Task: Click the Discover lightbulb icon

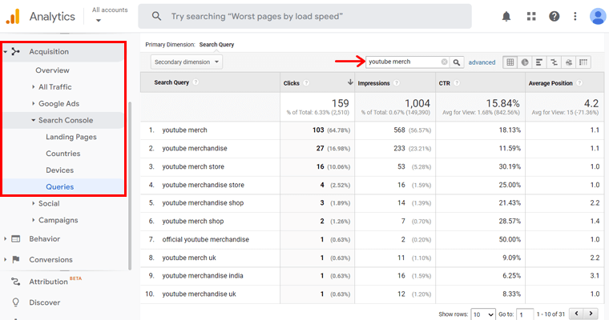Action: coord(15,302)
